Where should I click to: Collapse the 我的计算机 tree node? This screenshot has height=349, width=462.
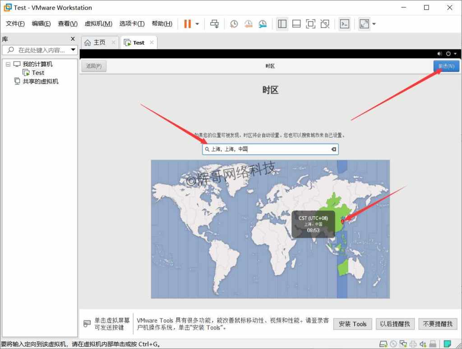pyautogui.click(x=8, y=64)
